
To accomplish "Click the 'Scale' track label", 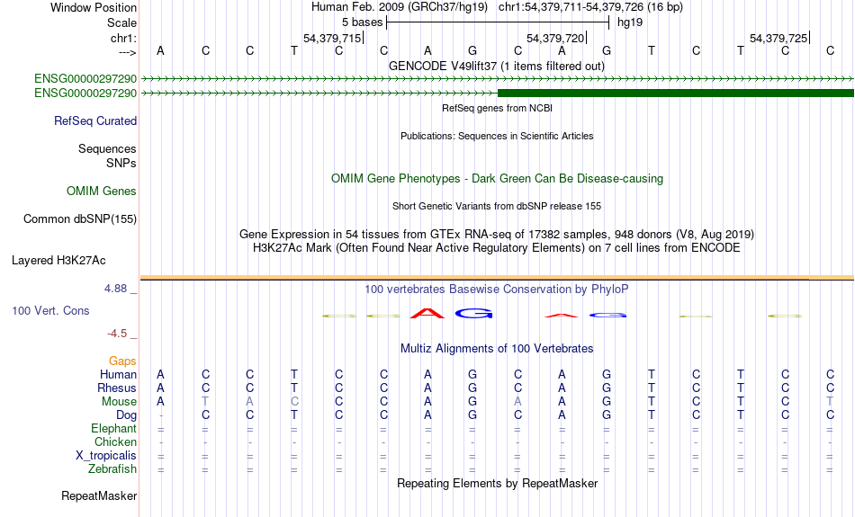I will [121, 22].
